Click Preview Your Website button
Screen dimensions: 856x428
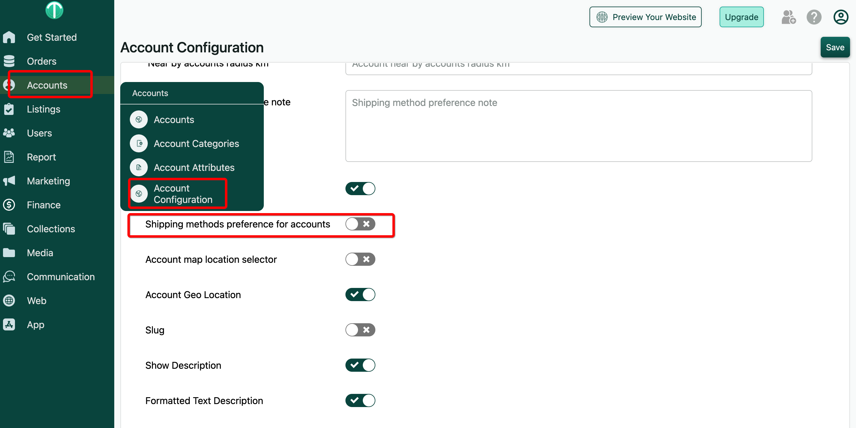click(x=645, y=17)
